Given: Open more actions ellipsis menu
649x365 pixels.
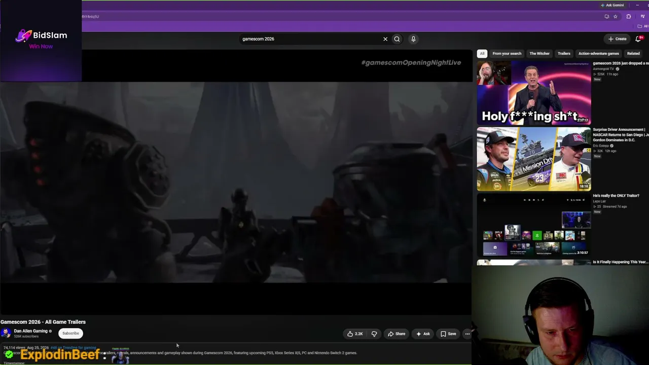Looking at the screenshot, I should click(x=467, y=334).
